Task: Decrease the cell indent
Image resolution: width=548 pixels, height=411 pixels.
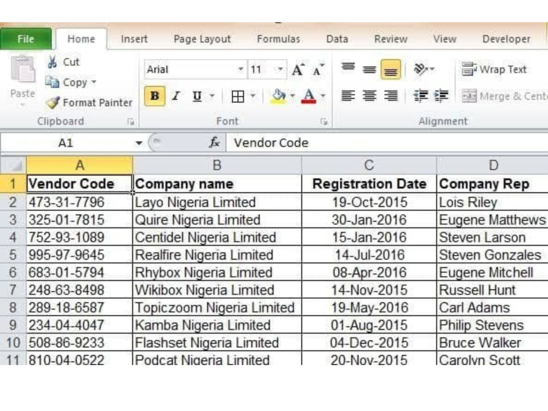Action: pos(420,96)
